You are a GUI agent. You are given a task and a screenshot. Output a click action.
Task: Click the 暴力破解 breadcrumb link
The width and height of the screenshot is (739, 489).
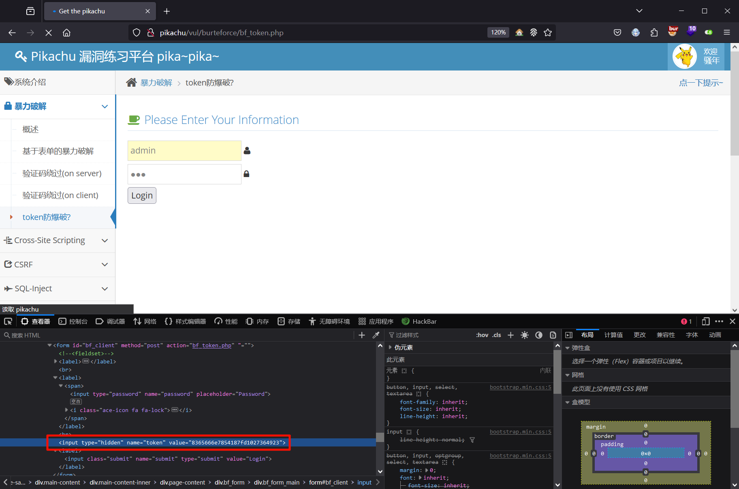156,83
